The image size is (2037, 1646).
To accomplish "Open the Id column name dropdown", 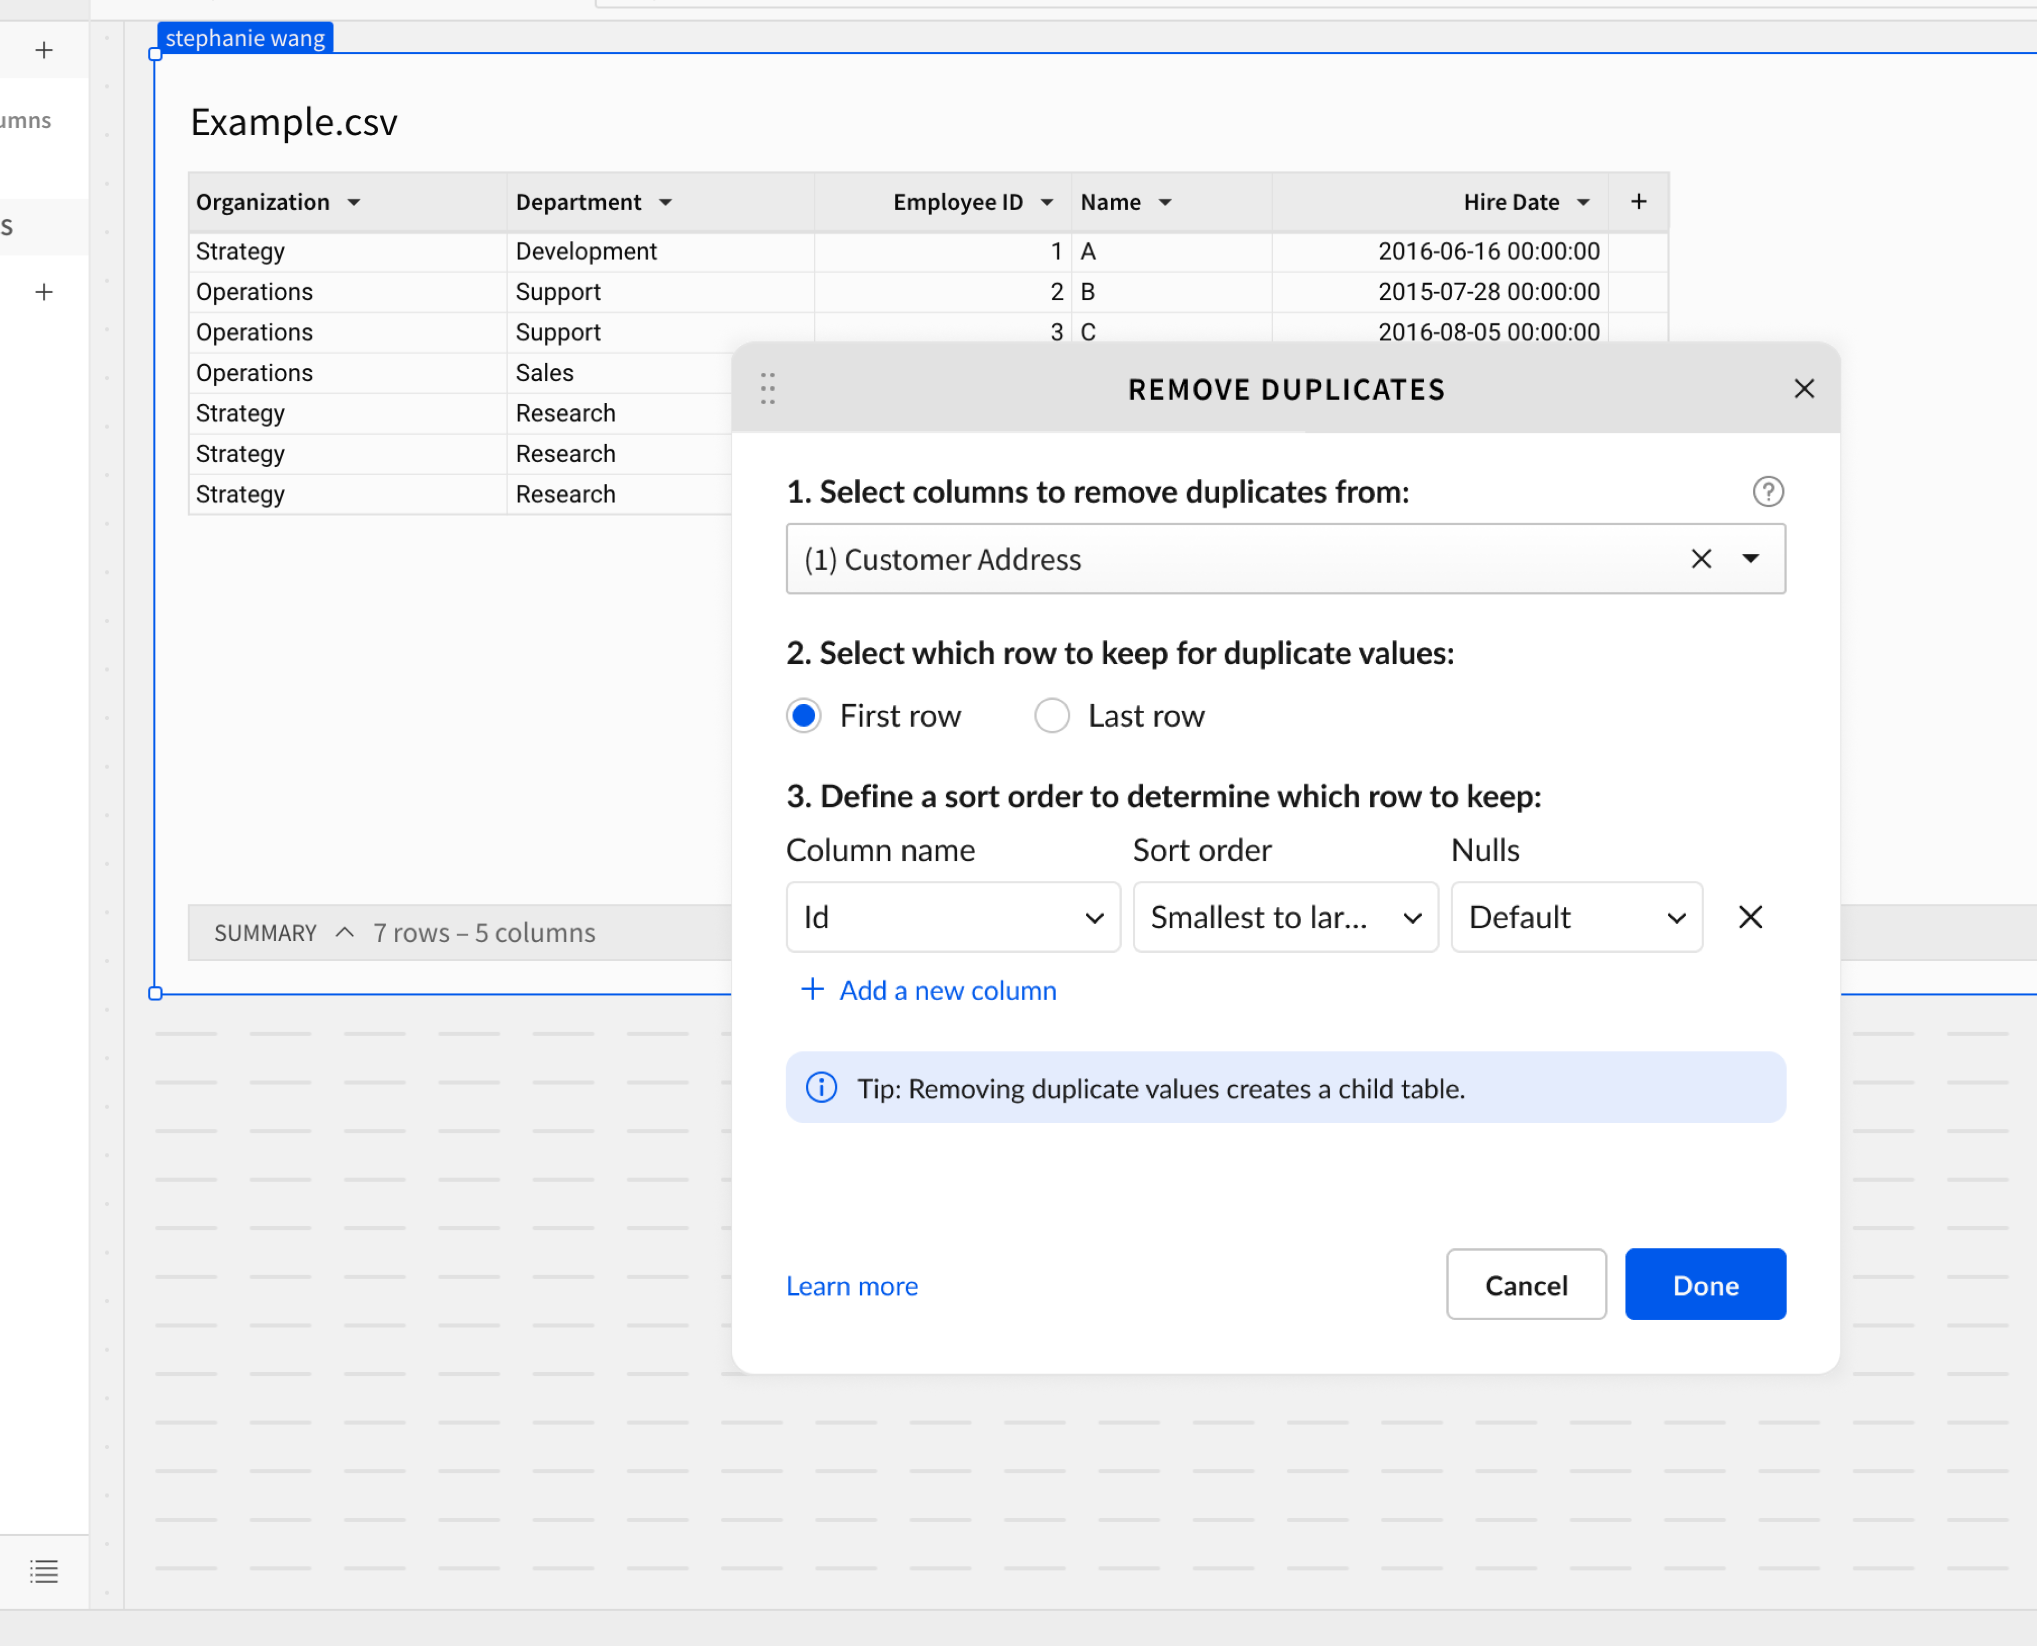I will pos(953,917).
